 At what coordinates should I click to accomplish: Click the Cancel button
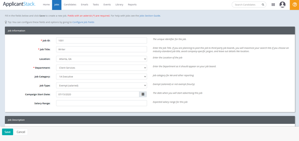[x=21, y=132]
